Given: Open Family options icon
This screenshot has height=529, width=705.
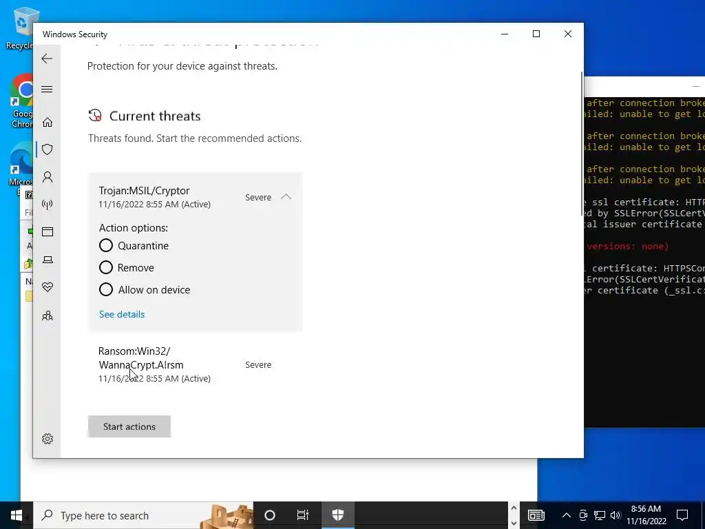Looking at the screenshot, I should point(48,315).
